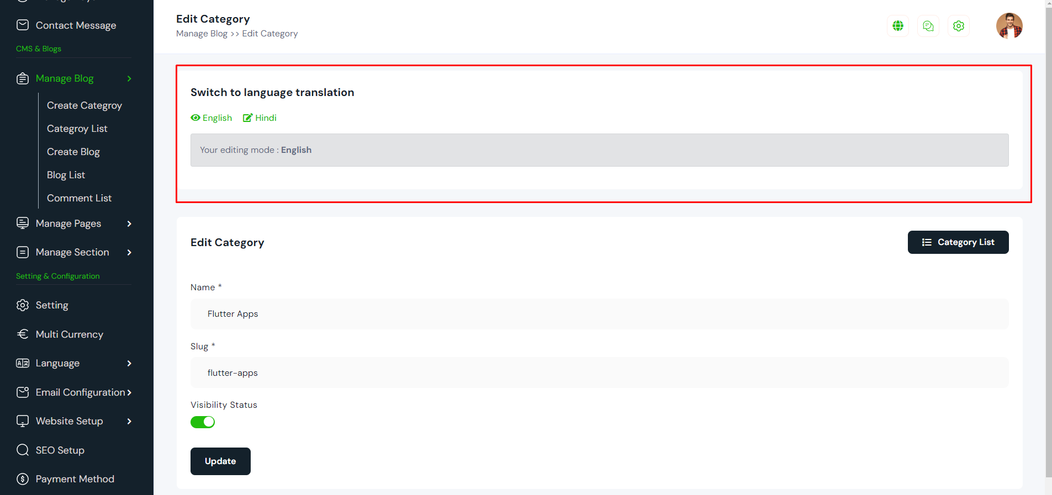This screenshot has height=495, width=1052.
Task: Click the SEO Setup magnifier icon
Action: 23,450
